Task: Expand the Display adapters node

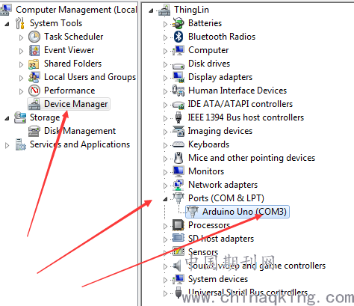Action: tap(165, 78)
